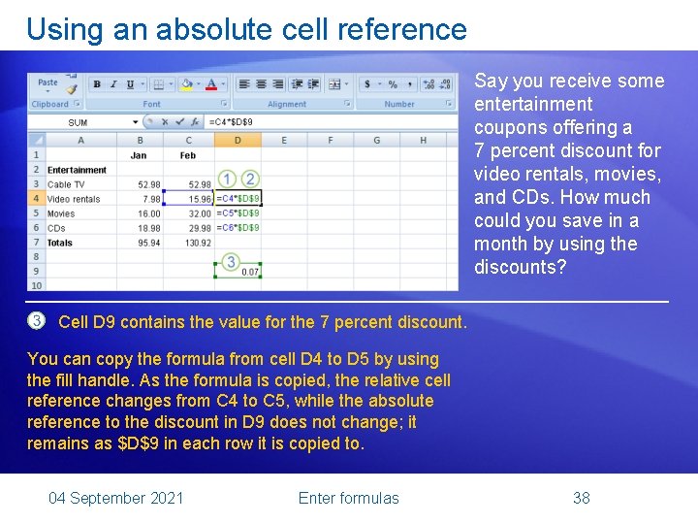Open the Accounting format dropdown arrow
The image size is (698, 524).
coord(380,83)
